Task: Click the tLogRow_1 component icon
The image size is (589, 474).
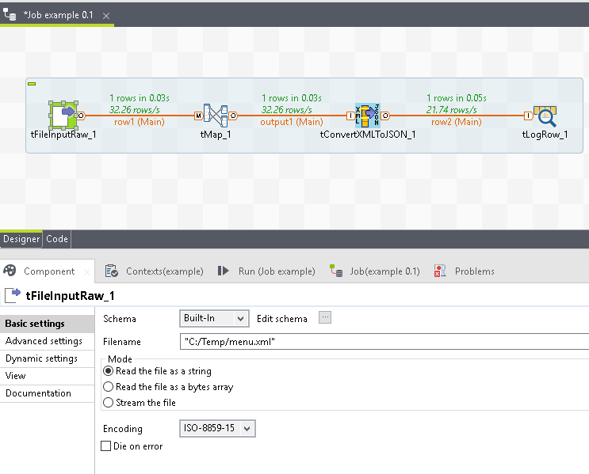Action: pos(545,116)
